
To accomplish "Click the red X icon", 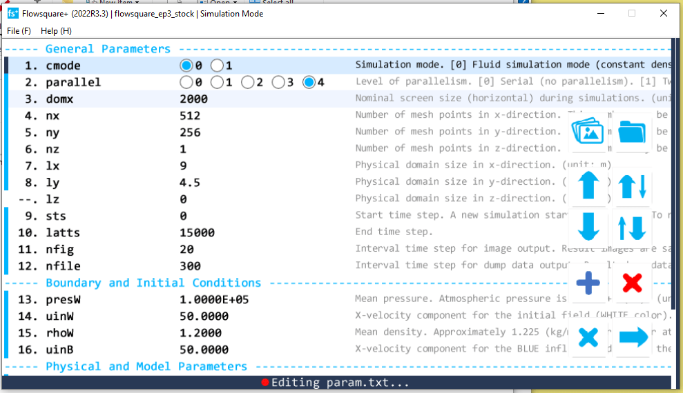I will pos(631,283).
